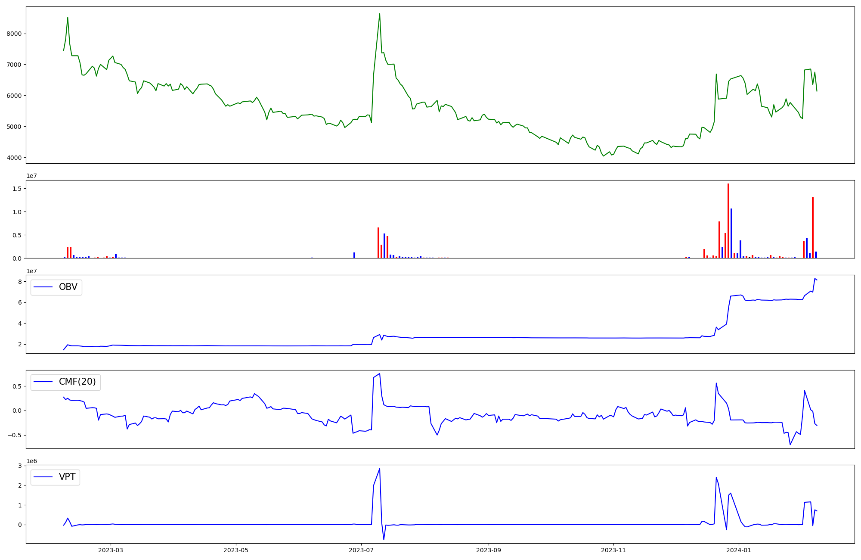Click the 2024-01 x-axis date label
The width and height of the screenshot is (861, 560).
[x=739, y=550]
